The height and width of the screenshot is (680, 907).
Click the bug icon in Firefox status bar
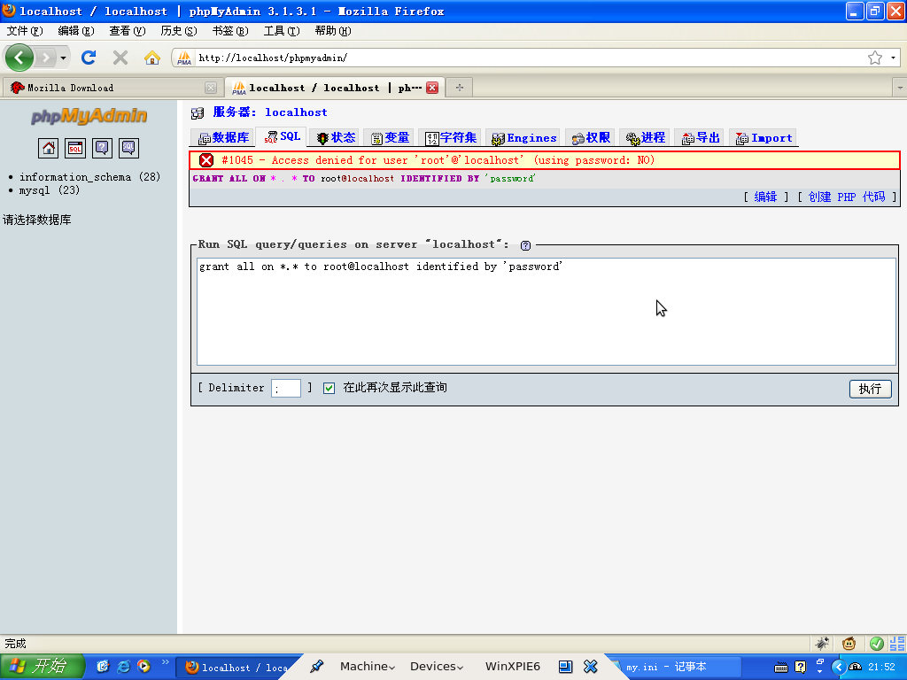822,644
